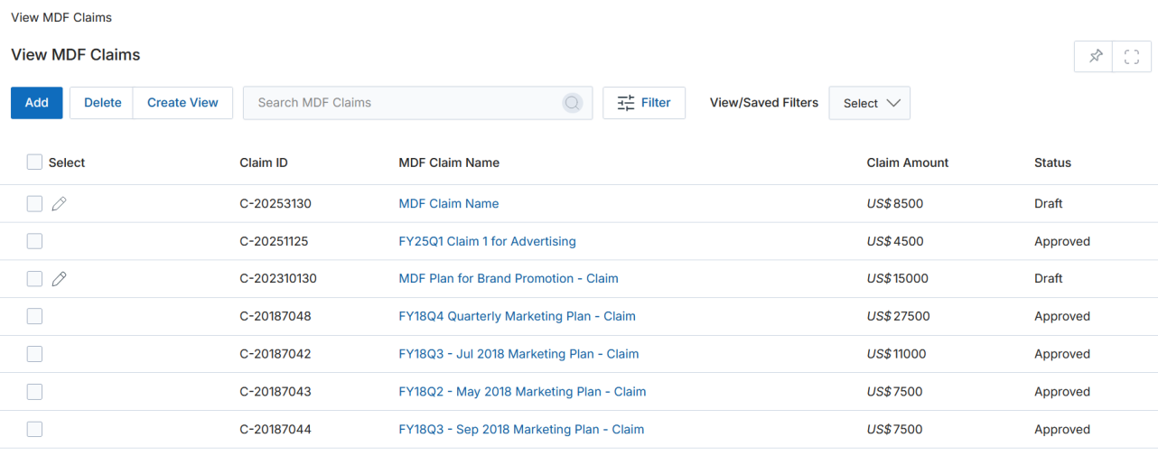Click the Approved status of C-20251125

1062,241
